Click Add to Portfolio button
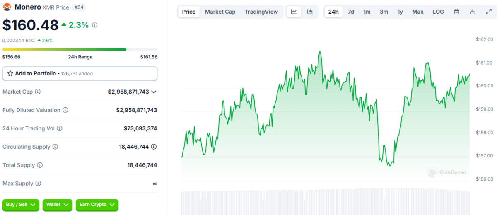This screenshot has width=497, height=215. (x=80, y=73)
